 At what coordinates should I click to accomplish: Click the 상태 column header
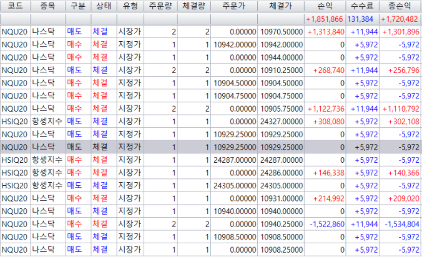(104, 6)
